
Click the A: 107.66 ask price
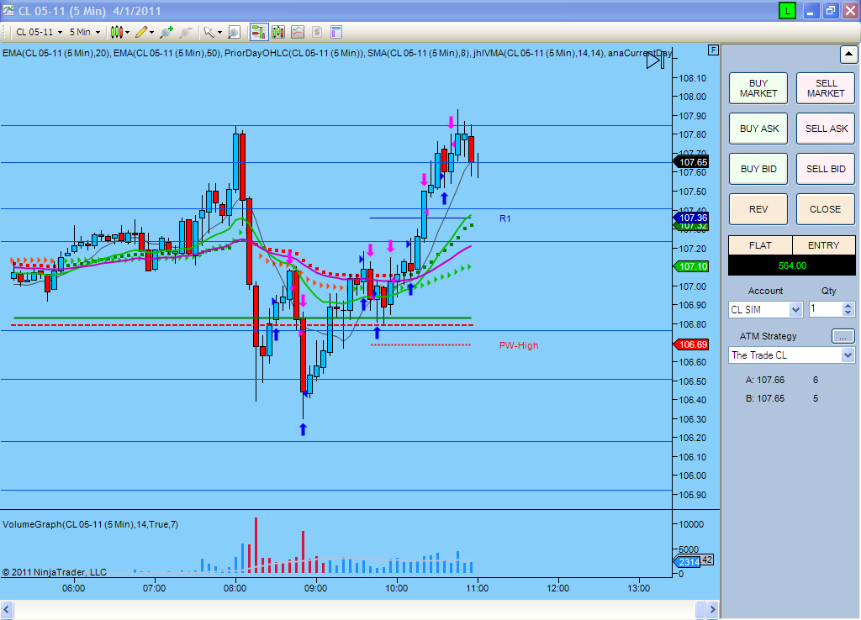point(765,380)
